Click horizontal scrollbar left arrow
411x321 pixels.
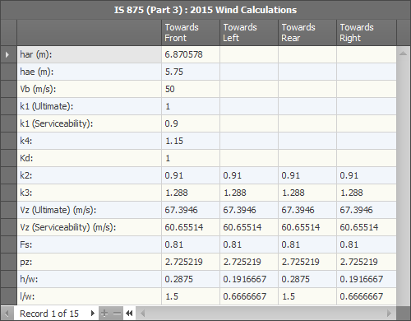click(142, 313)
